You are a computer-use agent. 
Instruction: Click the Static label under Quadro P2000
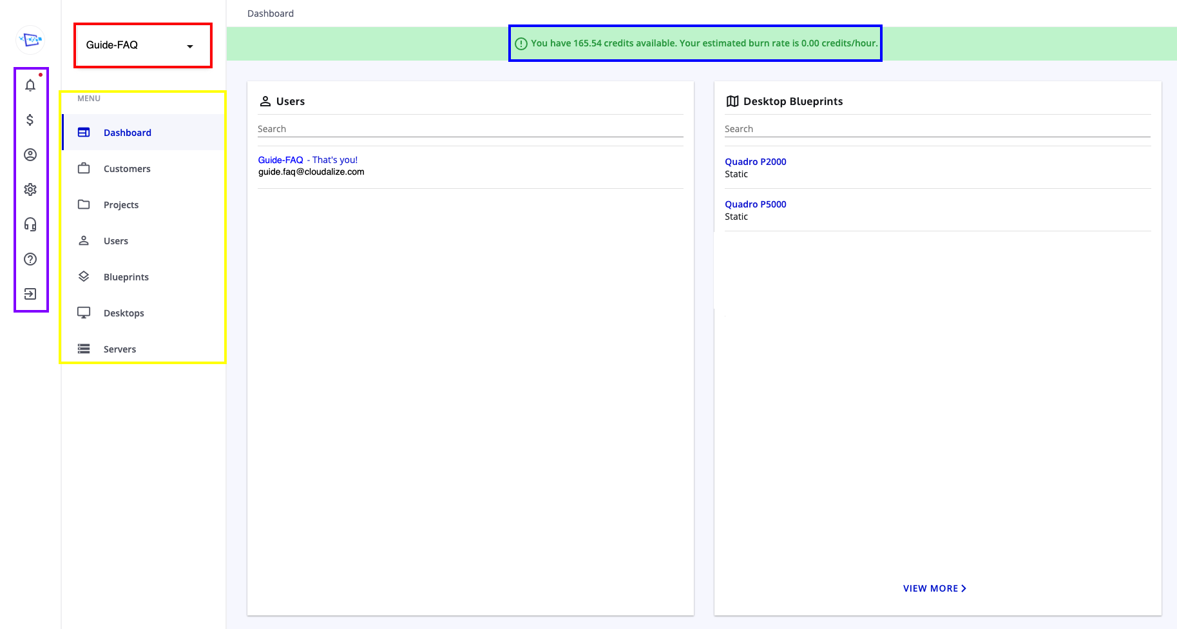coord(736,174)
